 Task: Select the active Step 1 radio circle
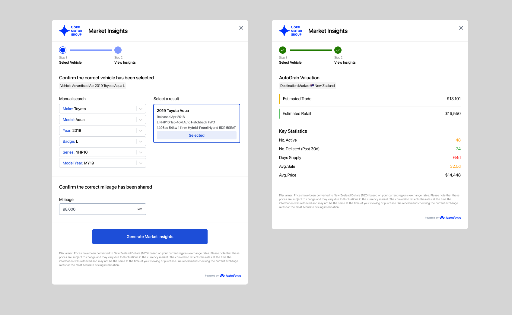pyautogui.click(x=63, y=50)
